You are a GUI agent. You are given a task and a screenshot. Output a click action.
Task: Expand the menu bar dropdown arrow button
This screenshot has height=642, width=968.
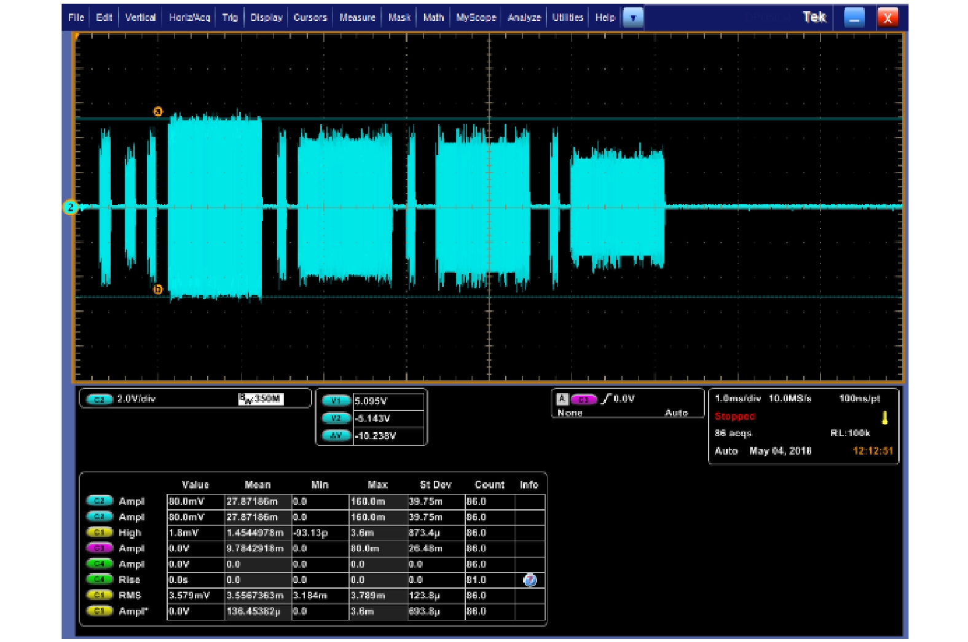tap(632, 18)
